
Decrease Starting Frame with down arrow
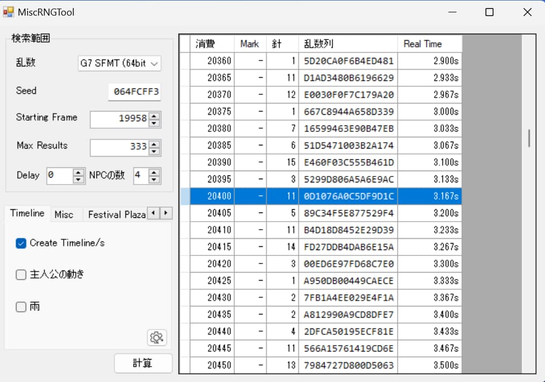(x=154, y=123)
